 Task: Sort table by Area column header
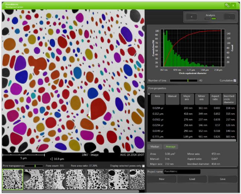(157, 98)
